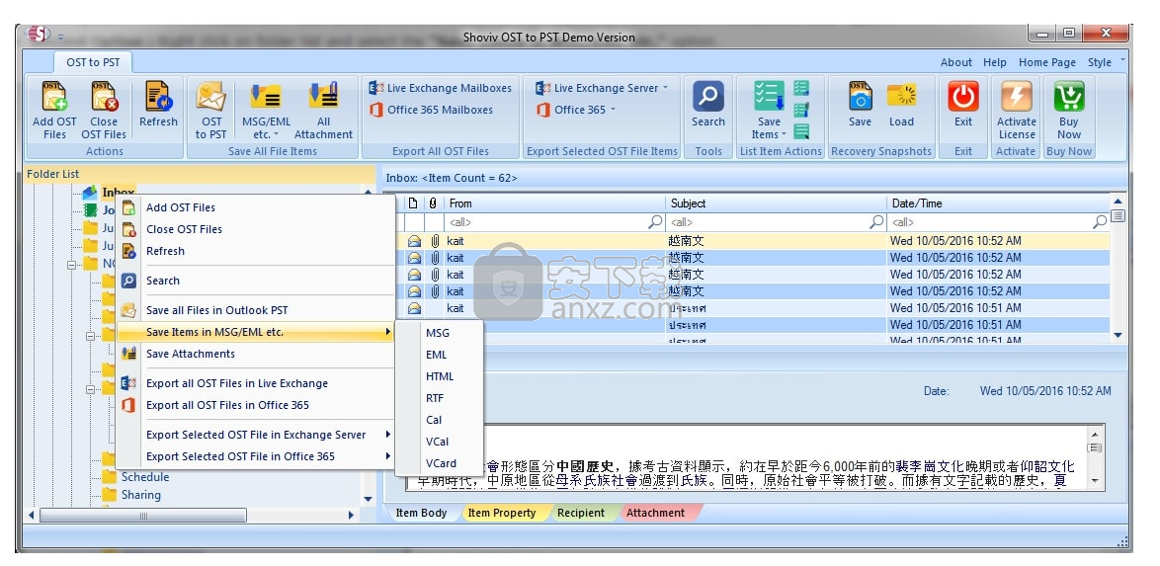The image size is (1160, 566).
Task: Choose Refresh in context menu
Action: pyautogui.click(x=256, y=251)
